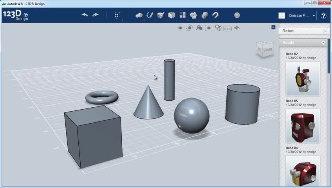Collapse the parts library side panel

point(273,27)
